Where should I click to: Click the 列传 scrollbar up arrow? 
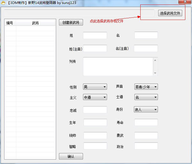click(x=155, y=60)
